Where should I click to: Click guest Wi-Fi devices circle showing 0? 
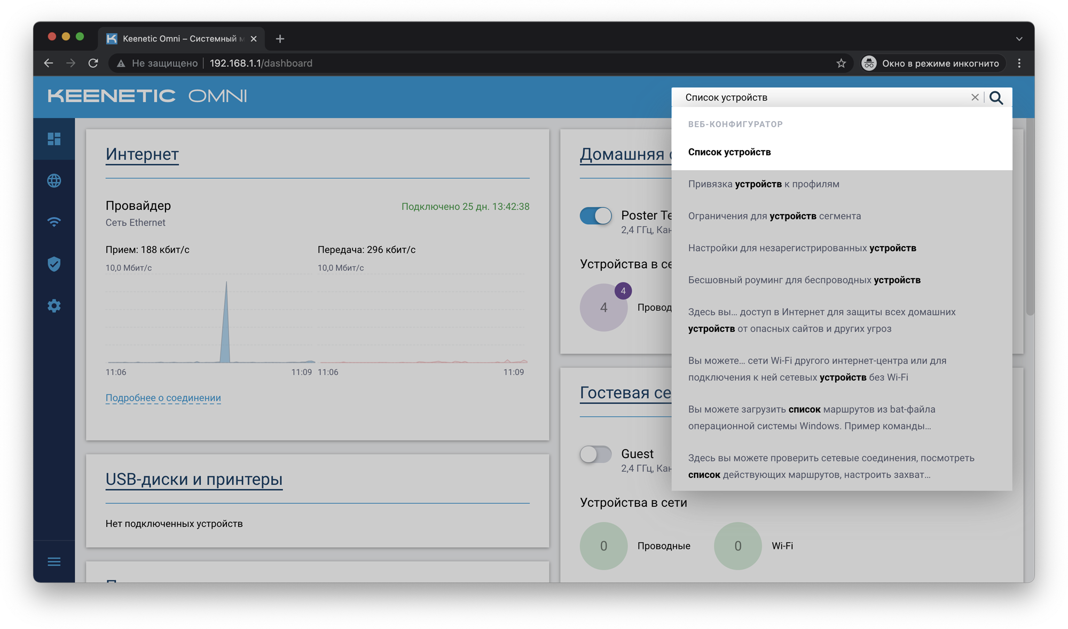pos(737,546)
